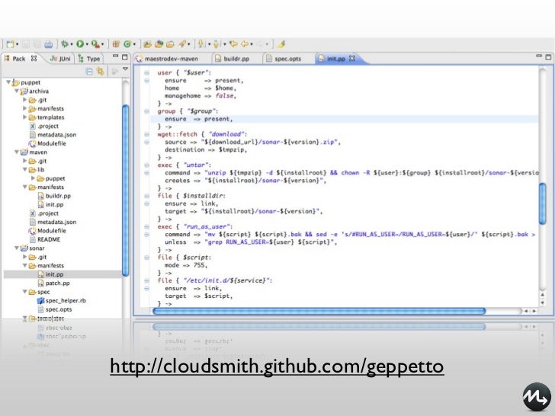
Task: Click the Back navigation arrow icon
Action: [245, 44]
